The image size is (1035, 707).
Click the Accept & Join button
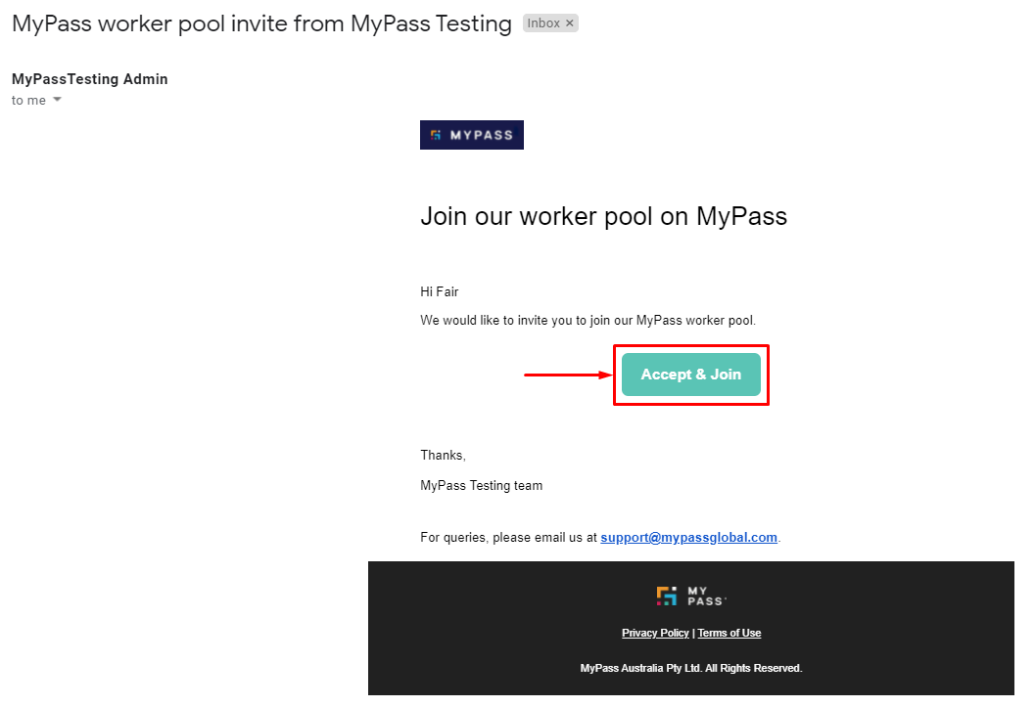[691, 375]
